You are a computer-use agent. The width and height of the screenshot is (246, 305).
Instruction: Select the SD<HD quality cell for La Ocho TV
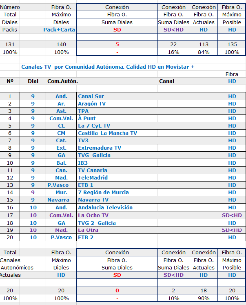point(232,215)
